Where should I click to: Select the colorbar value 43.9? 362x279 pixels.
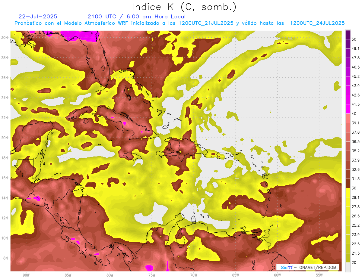tap(356, 86)
